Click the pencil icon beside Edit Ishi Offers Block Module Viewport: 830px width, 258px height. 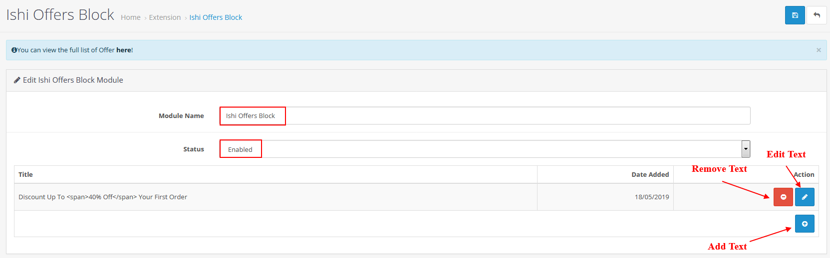(17, 80)
